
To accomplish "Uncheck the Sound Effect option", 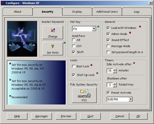I will click(108, 40).
